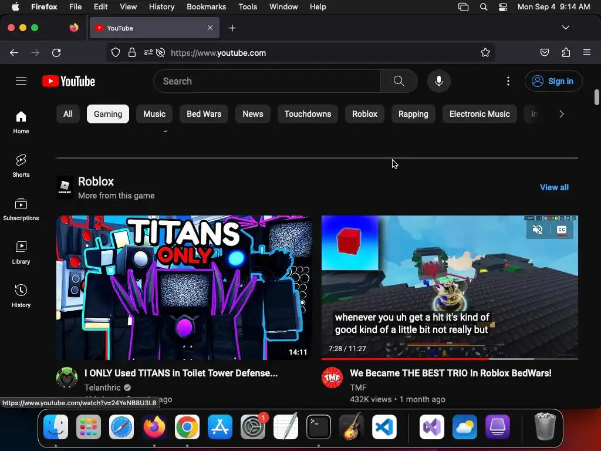Screen dimensions: 601x451
Task: Open Firefox View pinned icon
Action: point(74,28)
